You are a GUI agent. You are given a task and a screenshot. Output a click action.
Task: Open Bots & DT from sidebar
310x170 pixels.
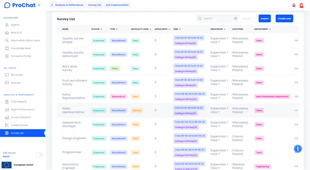[x=17, y=32]
